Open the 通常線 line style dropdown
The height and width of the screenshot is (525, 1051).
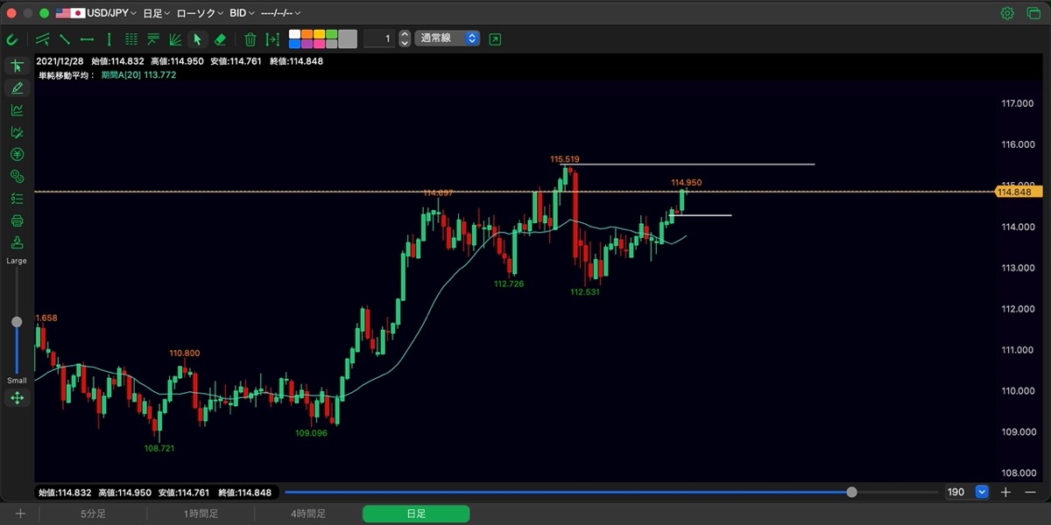pos(447,38)
